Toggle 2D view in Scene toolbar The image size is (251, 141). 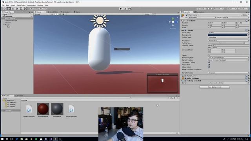point(52,14)
